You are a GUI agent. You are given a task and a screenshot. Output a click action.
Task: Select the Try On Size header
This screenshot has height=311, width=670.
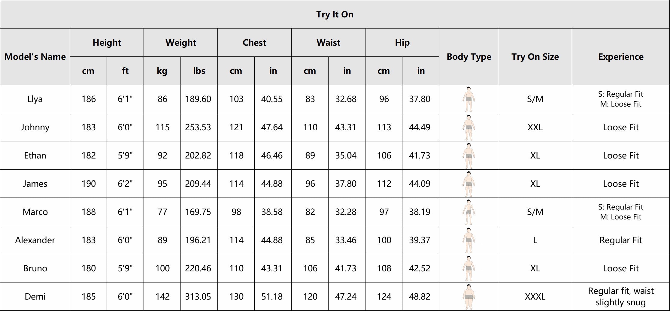[x=535, y=57]
